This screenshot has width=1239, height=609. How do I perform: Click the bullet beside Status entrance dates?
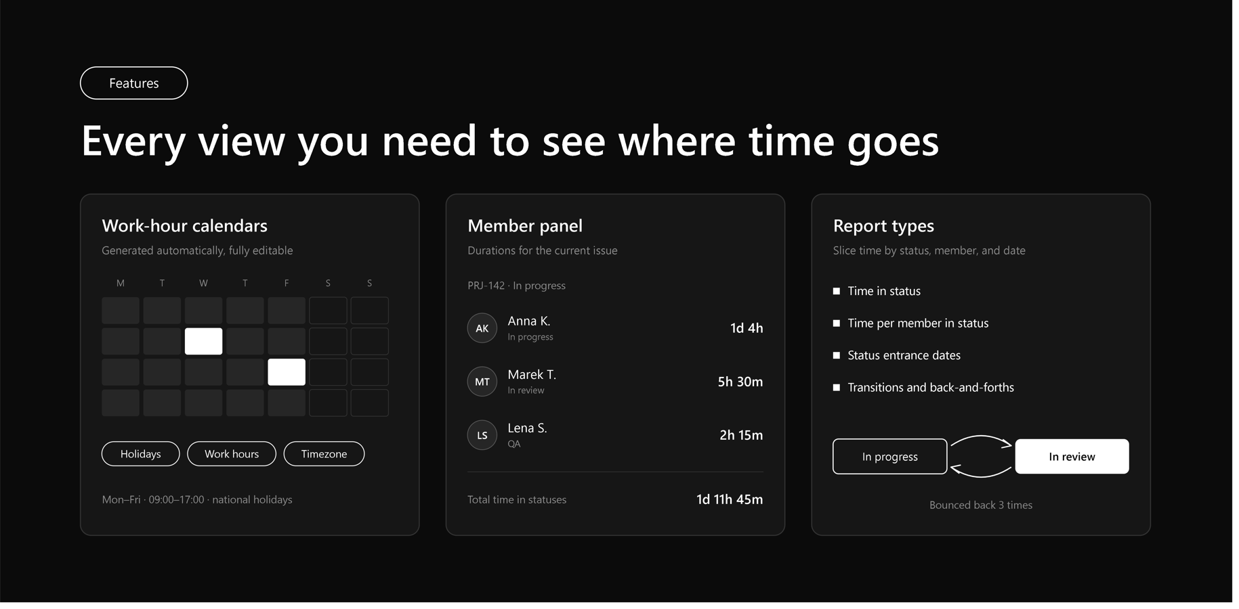(x=836, y=355)
